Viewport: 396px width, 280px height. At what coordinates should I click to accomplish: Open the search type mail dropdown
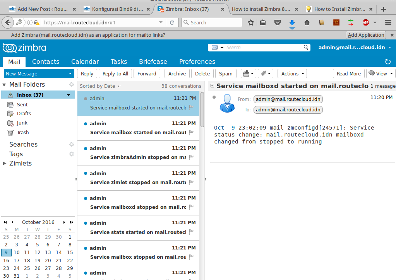point(218,48)
